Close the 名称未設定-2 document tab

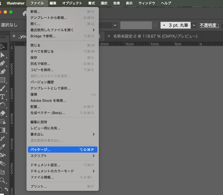click(109, 36)
